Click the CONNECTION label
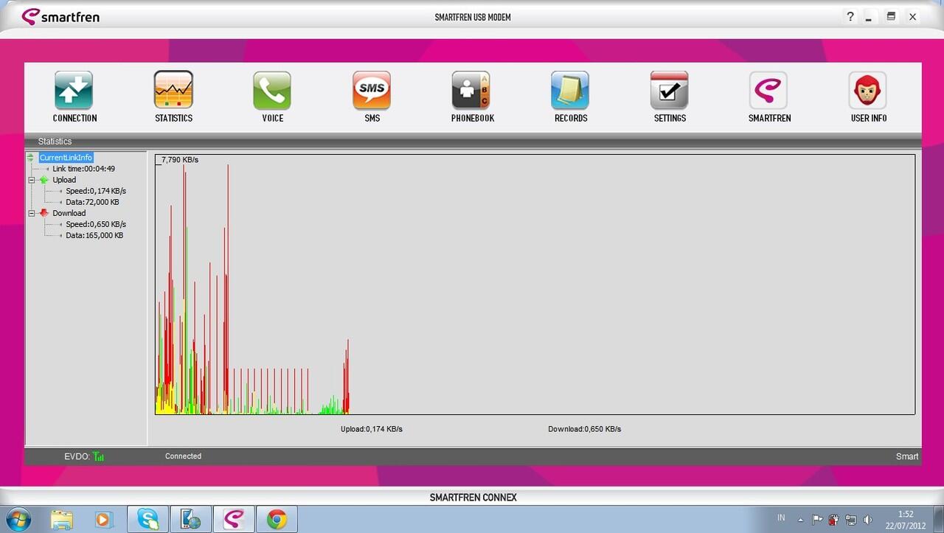Viewport: 944px width, 533px height. pos(74,118)
